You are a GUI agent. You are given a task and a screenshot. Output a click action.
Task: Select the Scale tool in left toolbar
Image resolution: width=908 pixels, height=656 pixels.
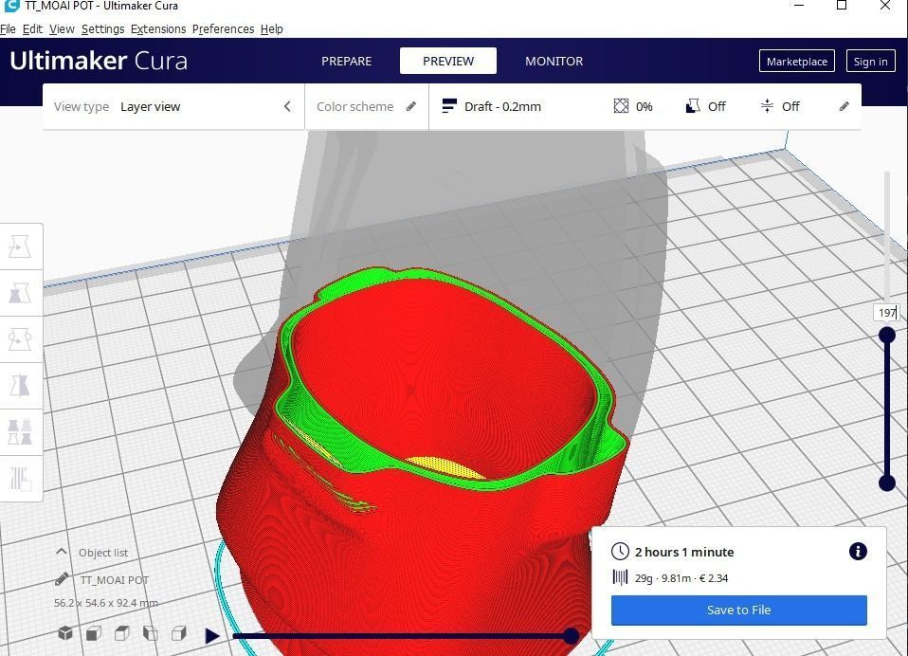click(x=20, y=293)
